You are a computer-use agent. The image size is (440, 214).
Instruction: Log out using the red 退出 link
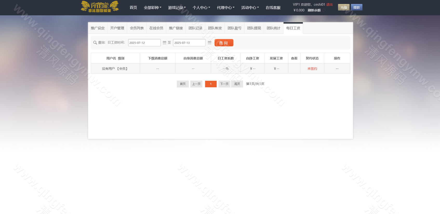[329, 4]
